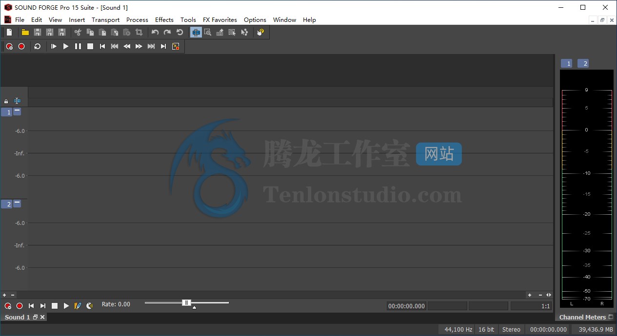Restore the Sound 1 window via tab icon
This screenshot has width=617, height=336.
[35, 317]
